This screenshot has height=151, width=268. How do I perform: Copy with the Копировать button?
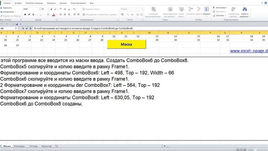tap(8, 12)
